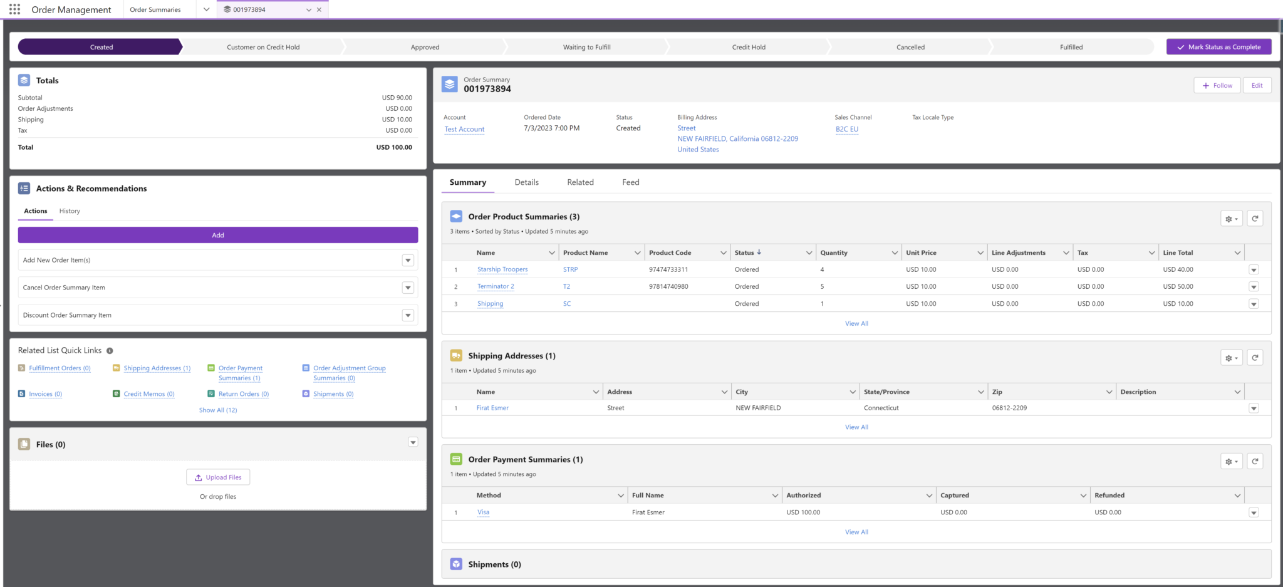Image resolution: width=1283 pixels, height=587 pixels.
Task: Click the Shipments panel box icon
Action: [x=455, y=564]
